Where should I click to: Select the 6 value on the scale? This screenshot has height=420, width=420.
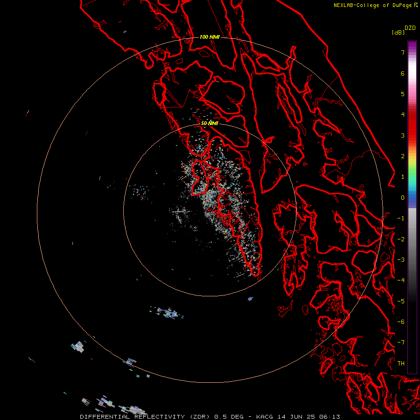tap(403, 73)
